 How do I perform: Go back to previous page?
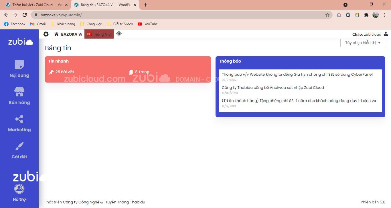[6, 15]
